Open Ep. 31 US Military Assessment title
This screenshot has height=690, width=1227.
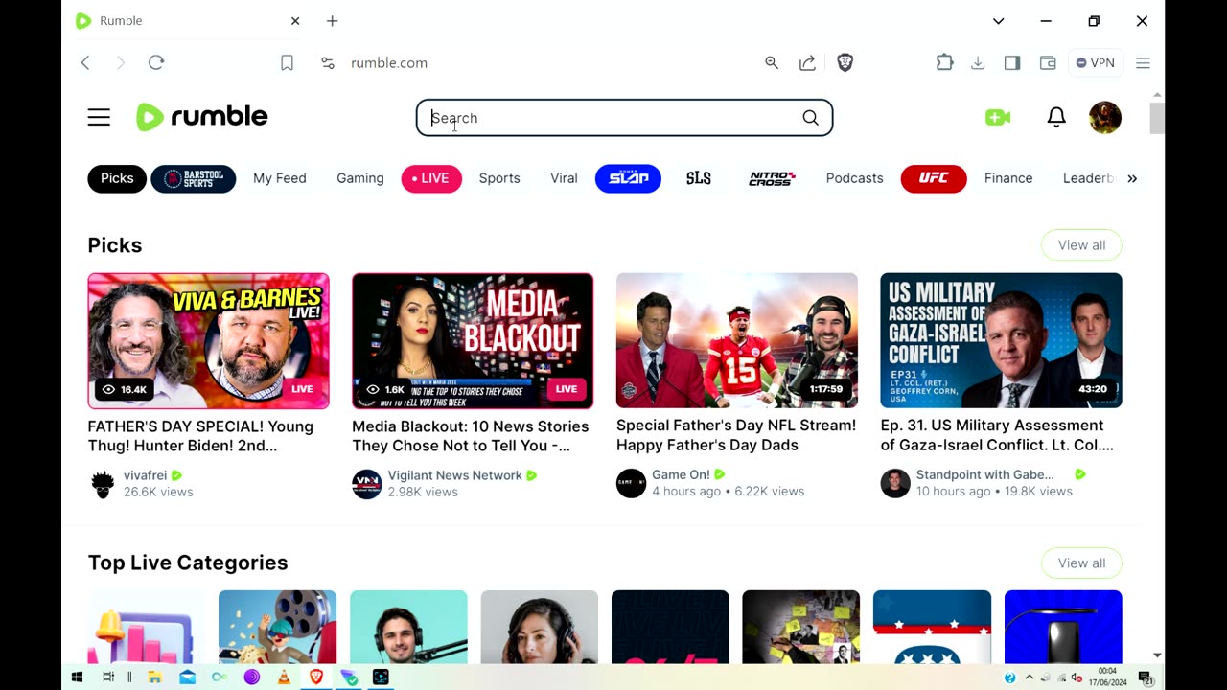point(997,435)
